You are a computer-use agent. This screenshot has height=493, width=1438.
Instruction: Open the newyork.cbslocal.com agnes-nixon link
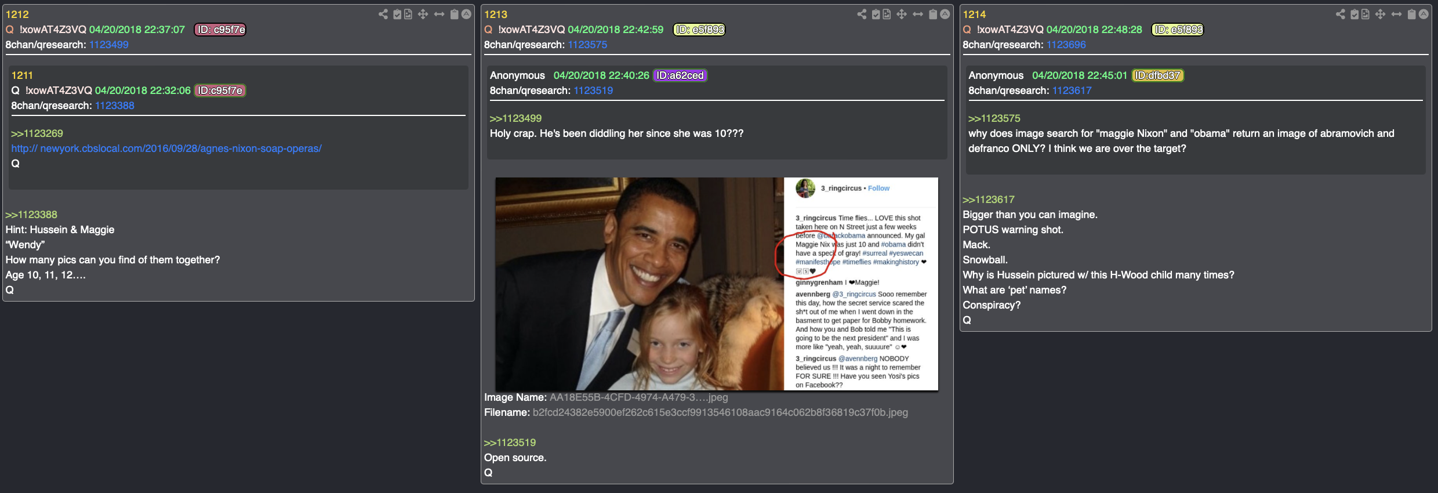pos(166,148)
